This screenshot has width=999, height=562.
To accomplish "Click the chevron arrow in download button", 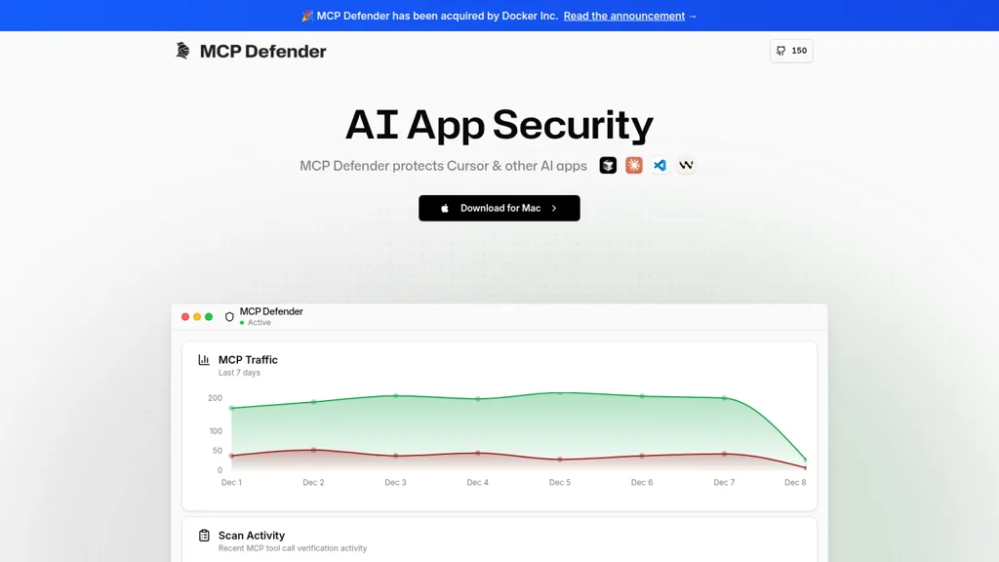I will (x=554, y=209).
